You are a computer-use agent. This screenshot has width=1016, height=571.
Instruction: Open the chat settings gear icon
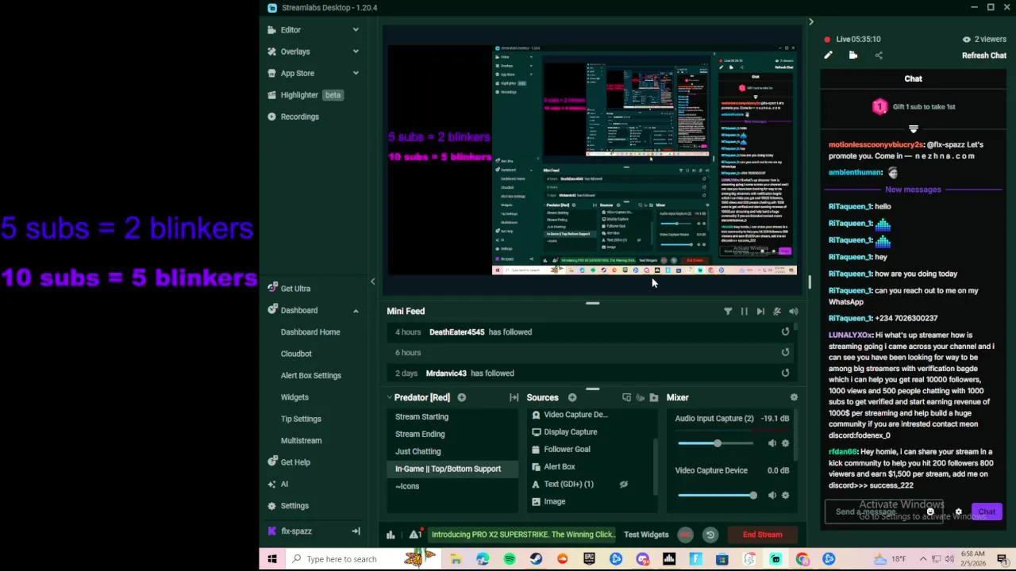[958, 512]
